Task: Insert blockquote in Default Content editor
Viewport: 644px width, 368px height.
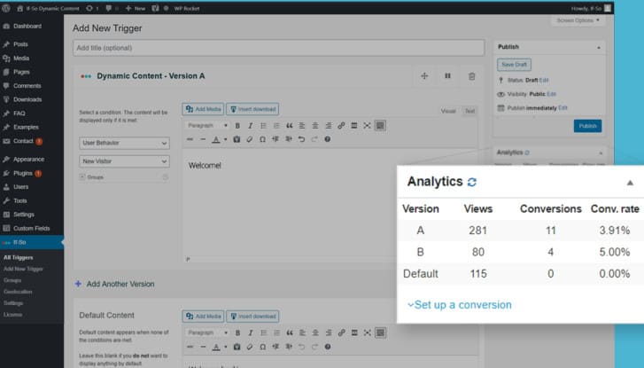Action: (x=290, y=333)
